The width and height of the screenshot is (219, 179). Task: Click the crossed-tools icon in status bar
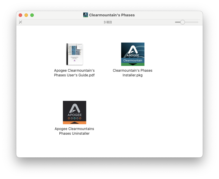[20, 22]
